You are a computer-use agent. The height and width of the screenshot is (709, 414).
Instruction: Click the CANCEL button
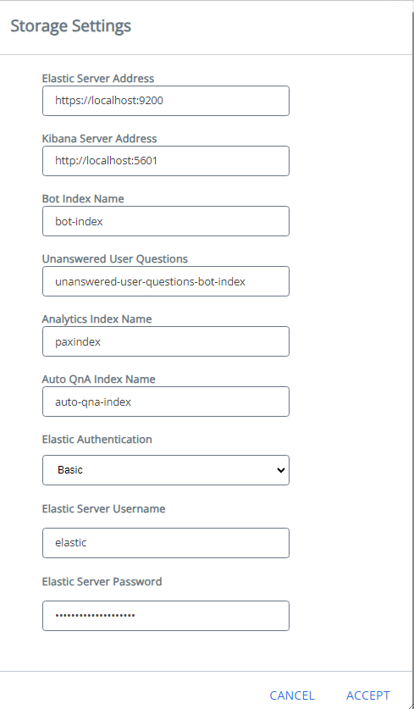pos(292,695)
